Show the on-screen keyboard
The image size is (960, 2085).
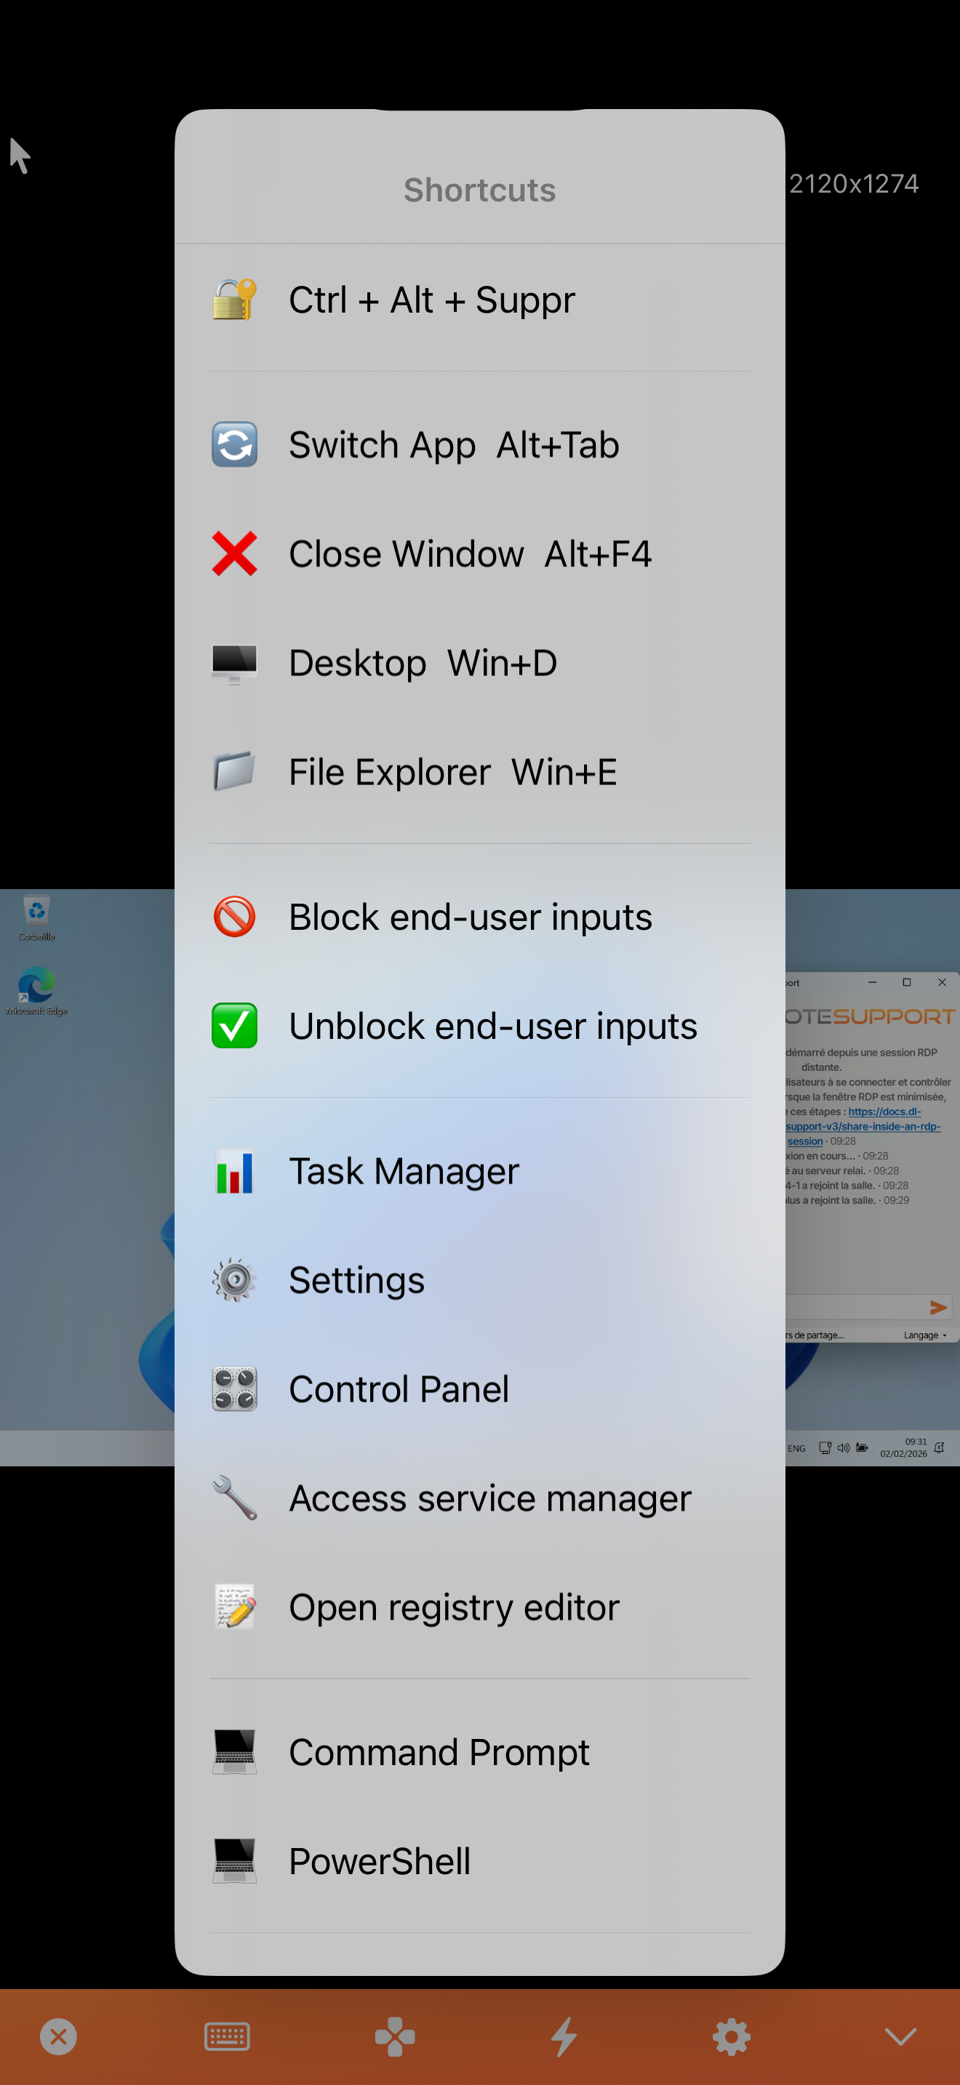pos(228,2036)
